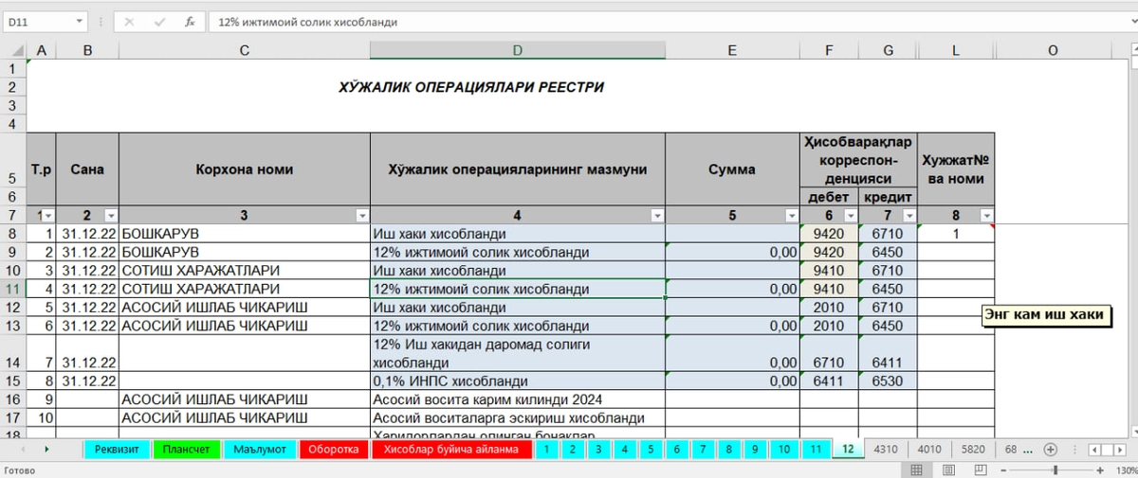Click debit cell 9420 in row 8
Screen dimensions: 1138x478
[829, 234]
